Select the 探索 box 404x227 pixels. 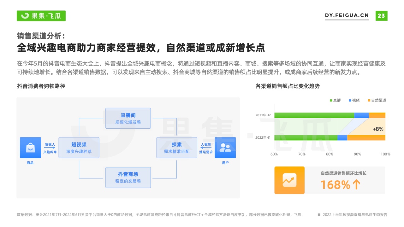(x=177, y=148)
